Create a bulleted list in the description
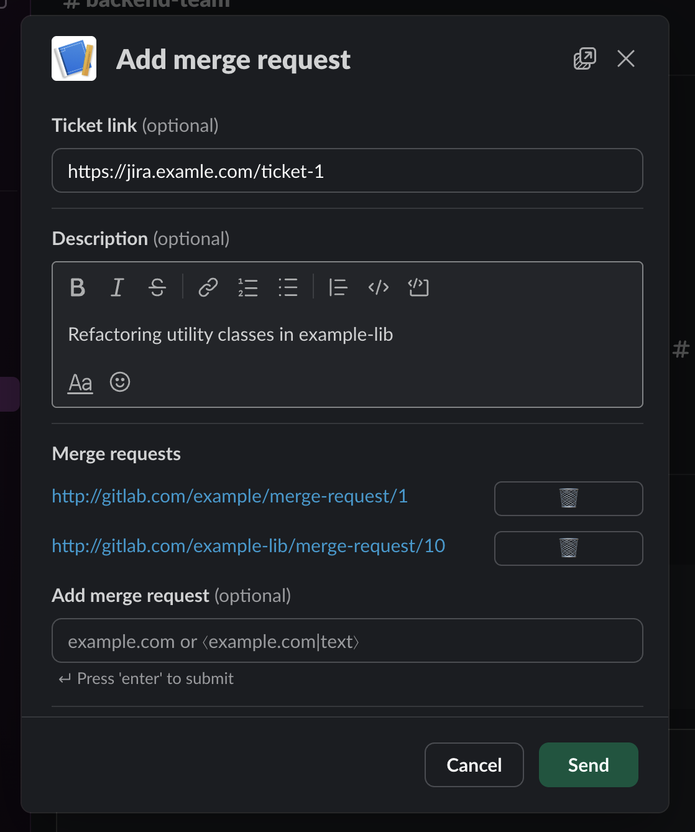Viewport: 695px width, 832px height. [288, 287]
